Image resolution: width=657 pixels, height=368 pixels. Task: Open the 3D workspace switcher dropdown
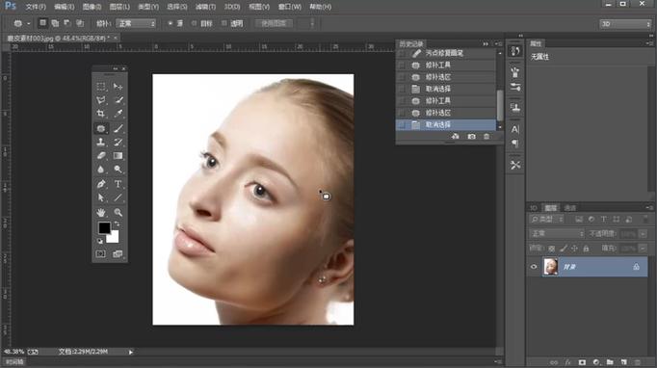pyautogui.click(x=625, y=24)
